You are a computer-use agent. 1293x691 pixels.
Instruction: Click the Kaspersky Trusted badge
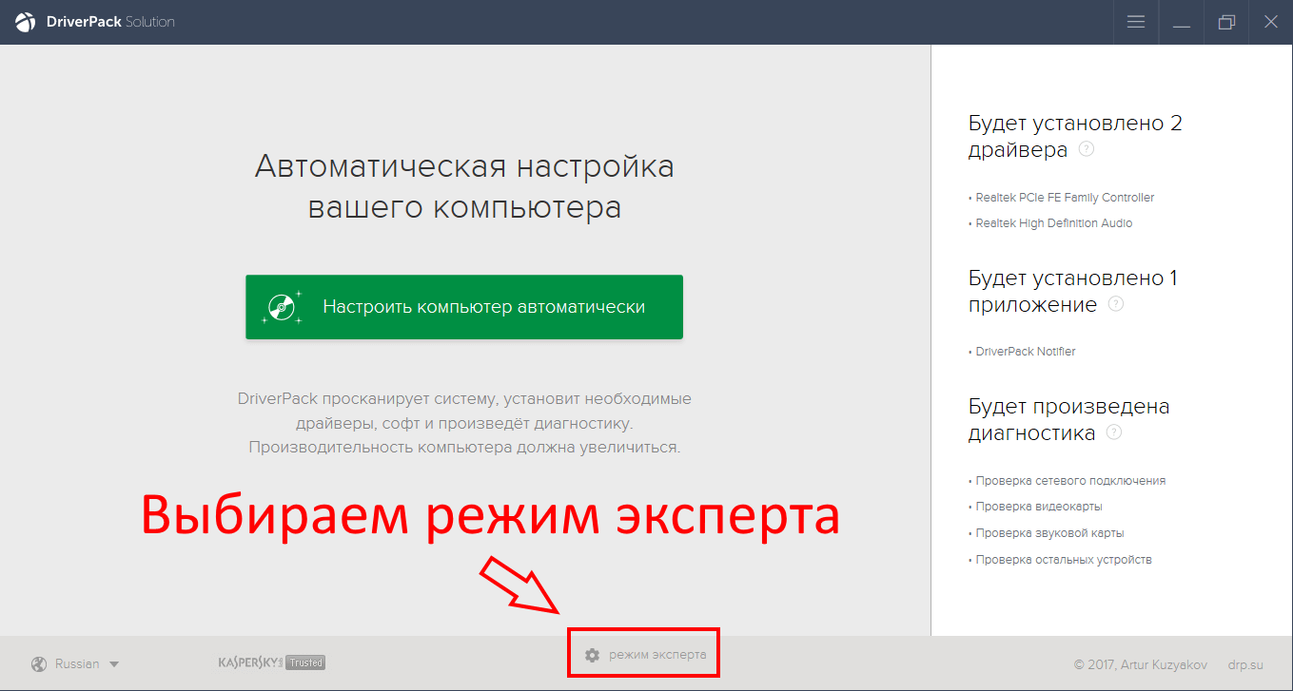point(271,662)
